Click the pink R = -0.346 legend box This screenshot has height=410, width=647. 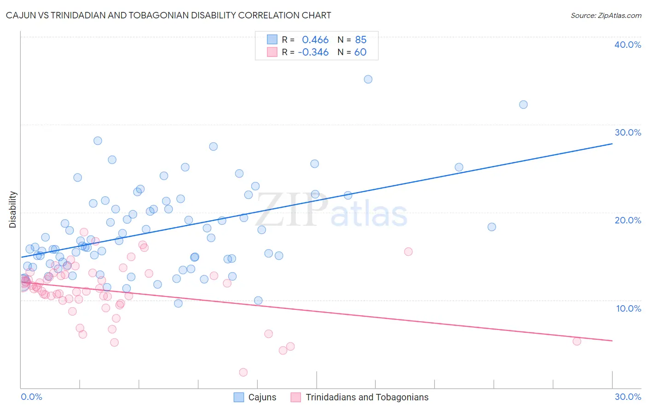pos(272,52)
